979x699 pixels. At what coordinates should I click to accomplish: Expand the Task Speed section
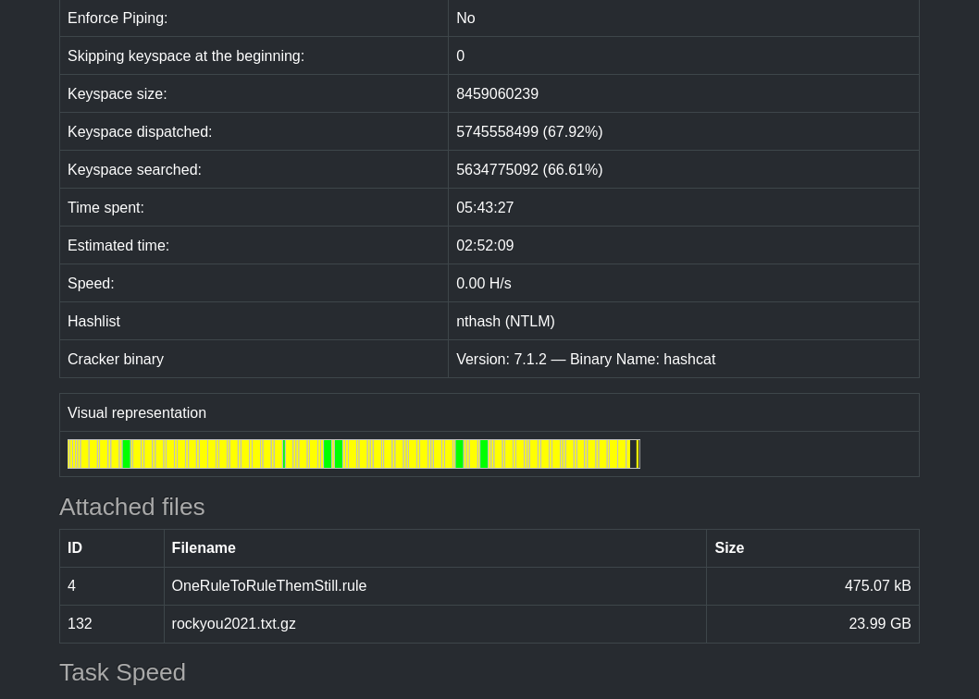tap(122, 672)
